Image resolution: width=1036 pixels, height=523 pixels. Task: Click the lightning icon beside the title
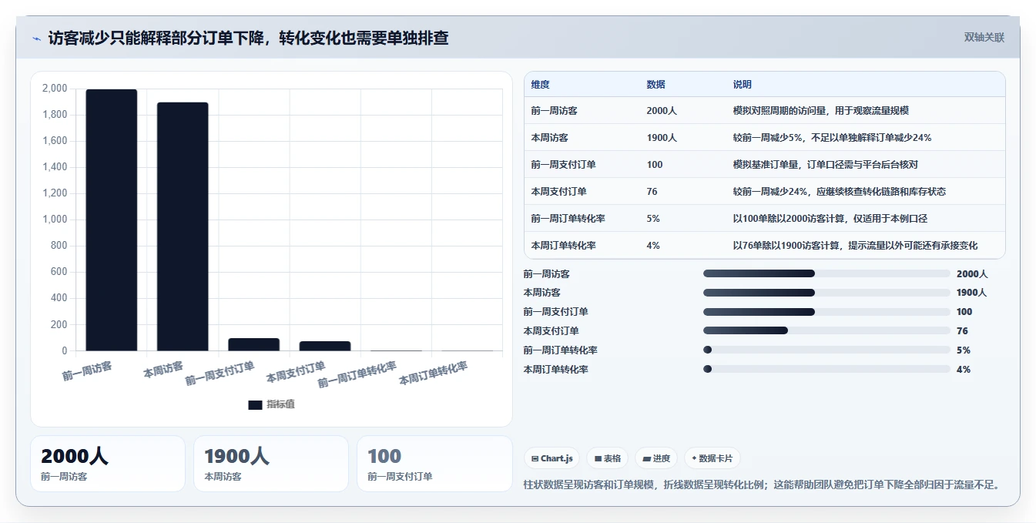(x=36, y=39)
